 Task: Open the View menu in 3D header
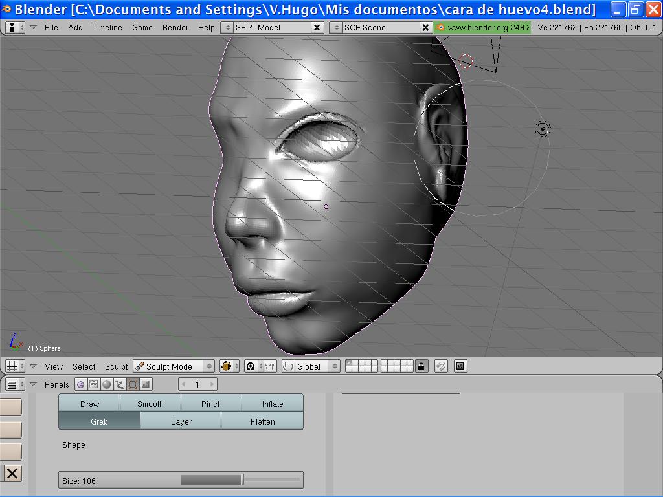click(x=54, y=366)
